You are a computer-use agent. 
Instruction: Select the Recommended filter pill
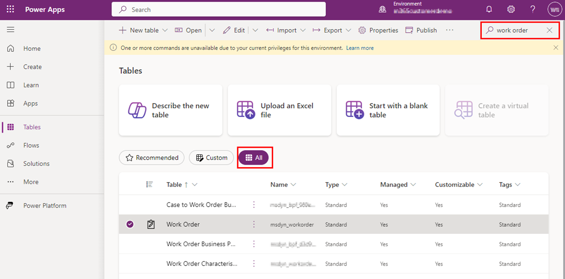[152, 157]
